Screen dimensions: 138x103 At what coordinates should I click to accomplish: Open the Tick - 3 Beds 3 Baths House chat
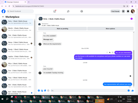(x=17, y=36)
